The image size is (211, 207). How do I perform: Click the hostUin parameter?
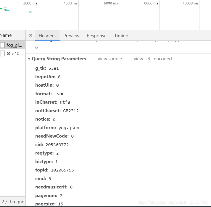(x=47, y=85)
